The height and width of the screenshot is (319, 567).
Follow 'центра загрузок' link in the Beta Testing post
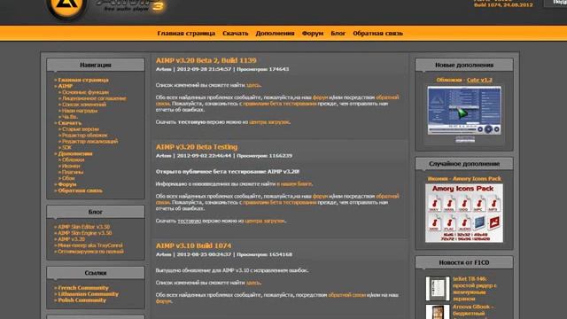point(265,221)
